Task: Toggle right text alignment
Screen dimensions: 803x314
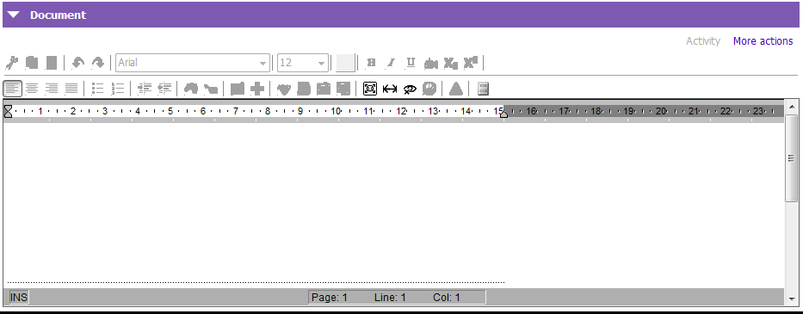Action: tap(52, 89)
